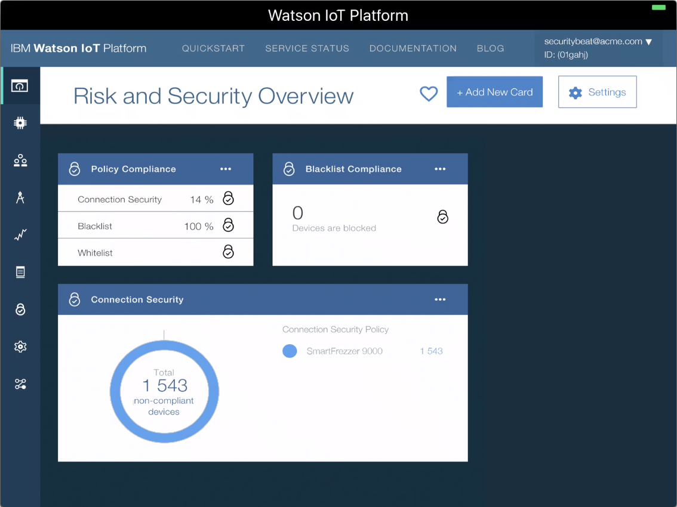The image size is (677, 507).
Task: Click the 1 543 SmartFrezzer device count link
Action: [431, 351]
